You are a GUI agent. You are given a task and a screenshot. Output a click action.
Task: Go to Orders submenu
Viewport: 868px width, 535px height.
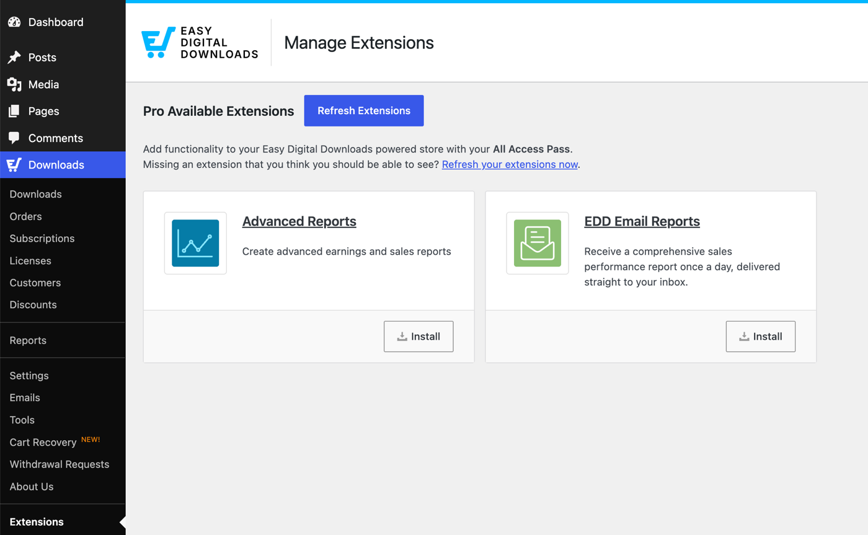(26, 216)
